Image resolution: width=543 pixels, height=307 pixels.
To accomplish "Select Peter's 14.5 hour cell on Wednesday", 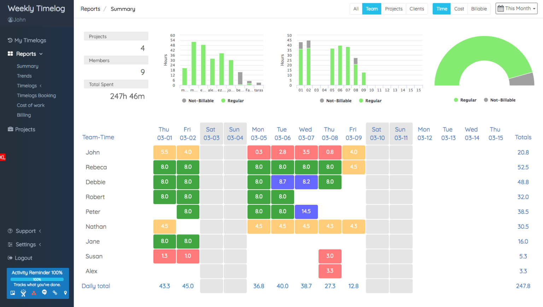I will 306,211.
